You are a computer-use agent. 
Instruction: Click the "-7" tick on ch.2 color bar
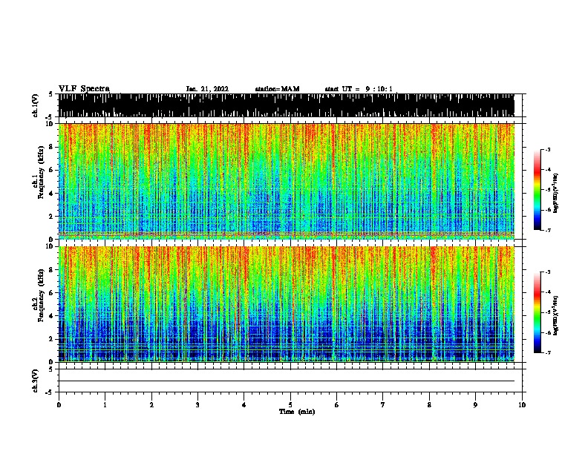pyautogui.click(x=547, y=353)
